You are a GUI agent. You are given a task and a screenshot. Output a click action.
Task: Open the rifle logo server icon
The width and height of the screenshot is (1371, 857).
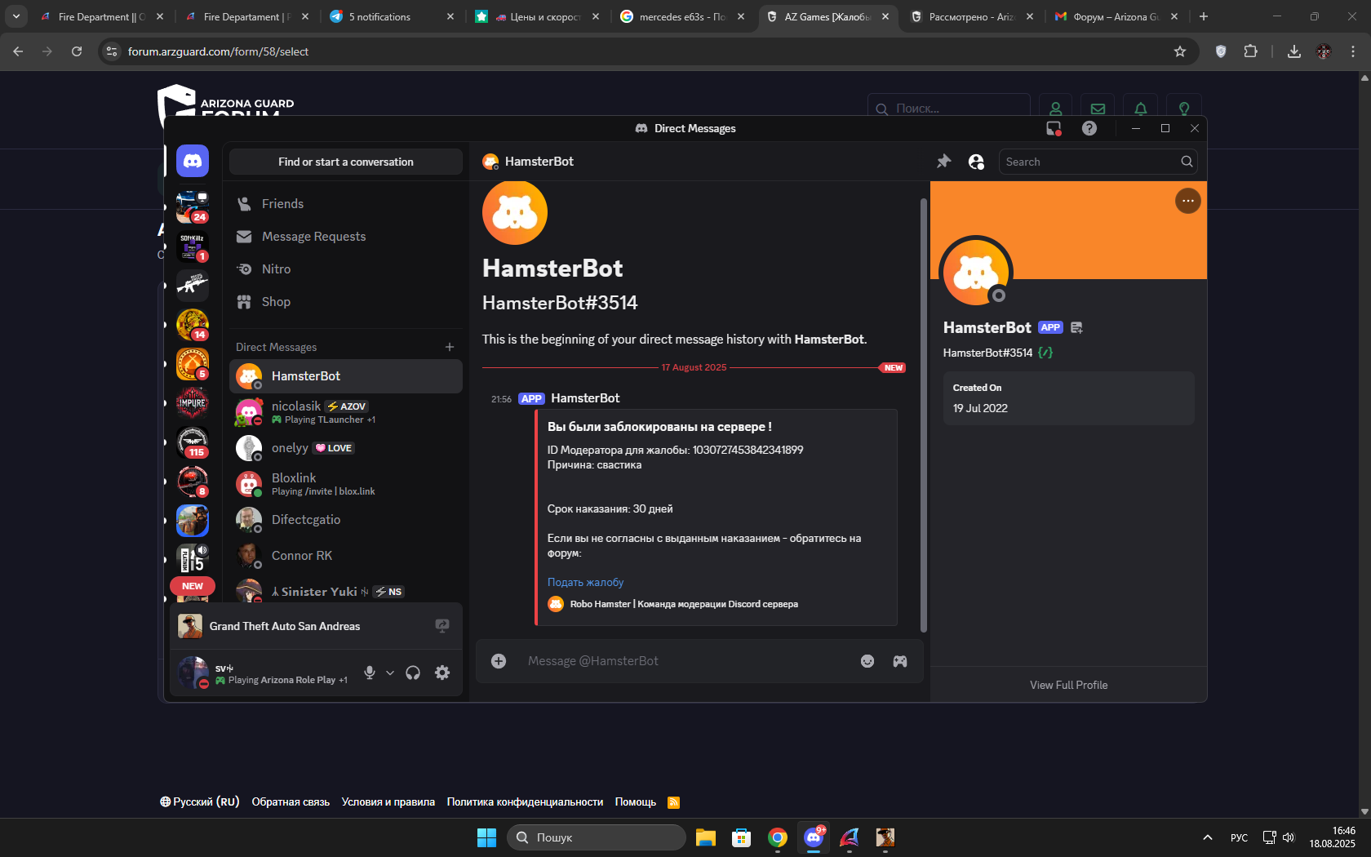[193, 286]
